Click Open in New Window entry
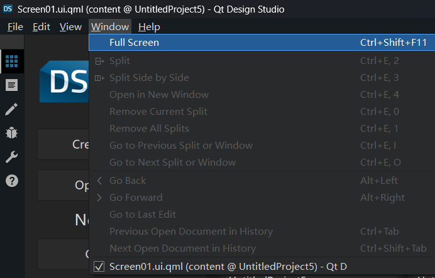Viewport: 435px width, 278px height. click(158, 95)
